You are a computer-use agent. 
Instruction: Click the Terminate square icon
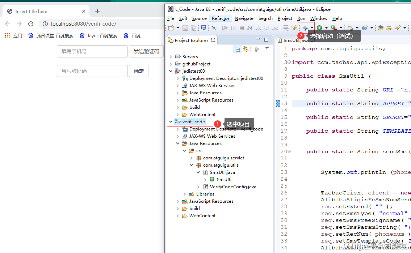[x=242, y=28]
